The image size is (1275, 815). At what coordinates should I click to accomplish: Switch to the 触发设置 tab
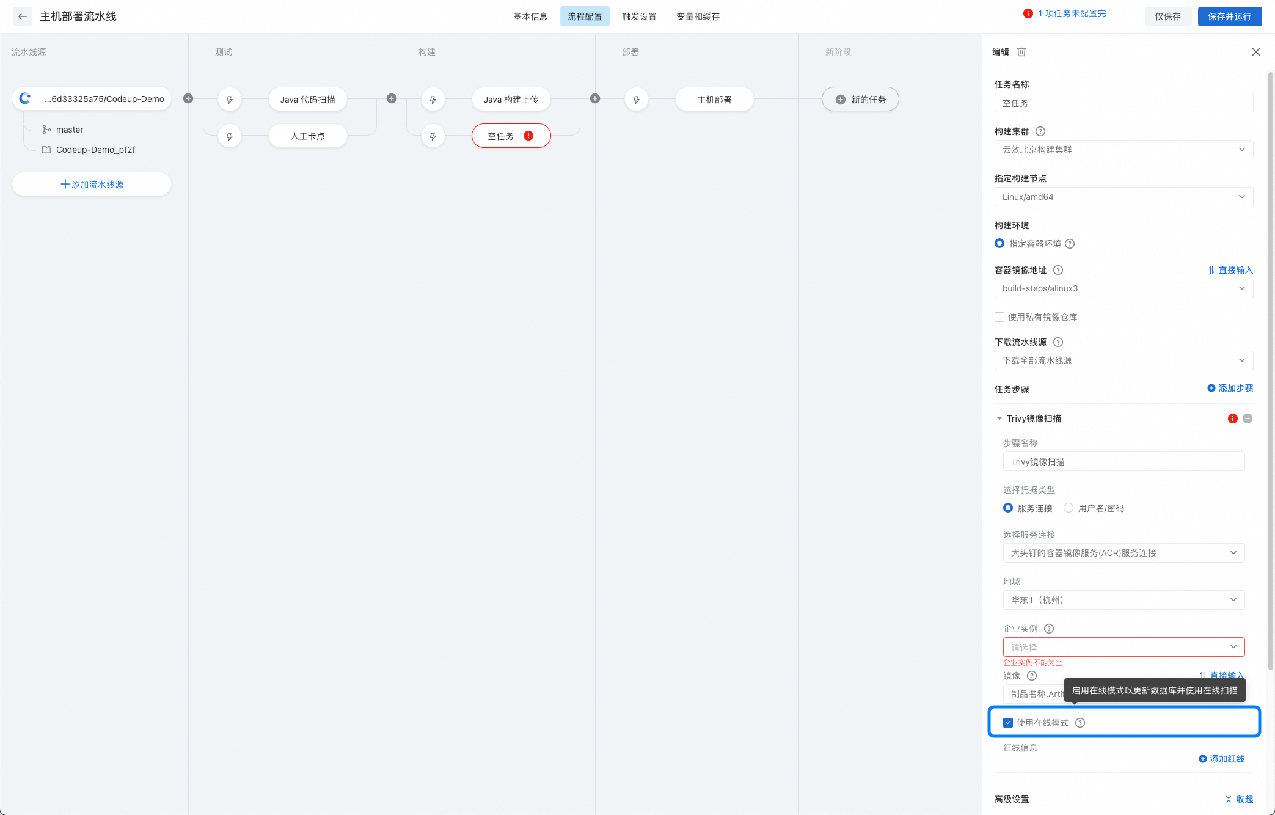639,16
